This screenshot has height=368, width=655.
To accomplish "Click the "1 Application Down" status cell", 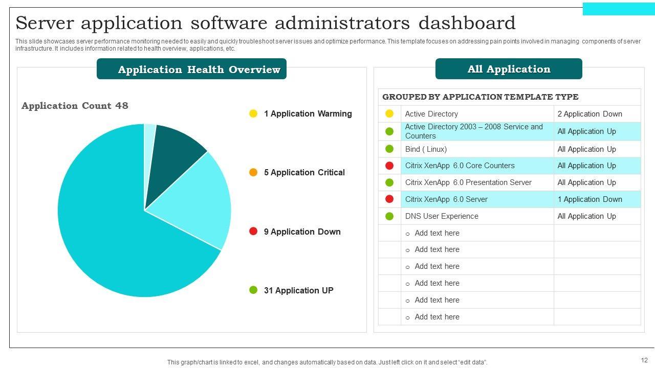I will (x=589, y=199).
